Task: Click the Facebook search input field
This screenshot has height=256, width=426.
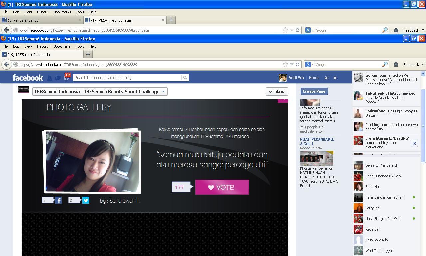Action: (128, 78)
